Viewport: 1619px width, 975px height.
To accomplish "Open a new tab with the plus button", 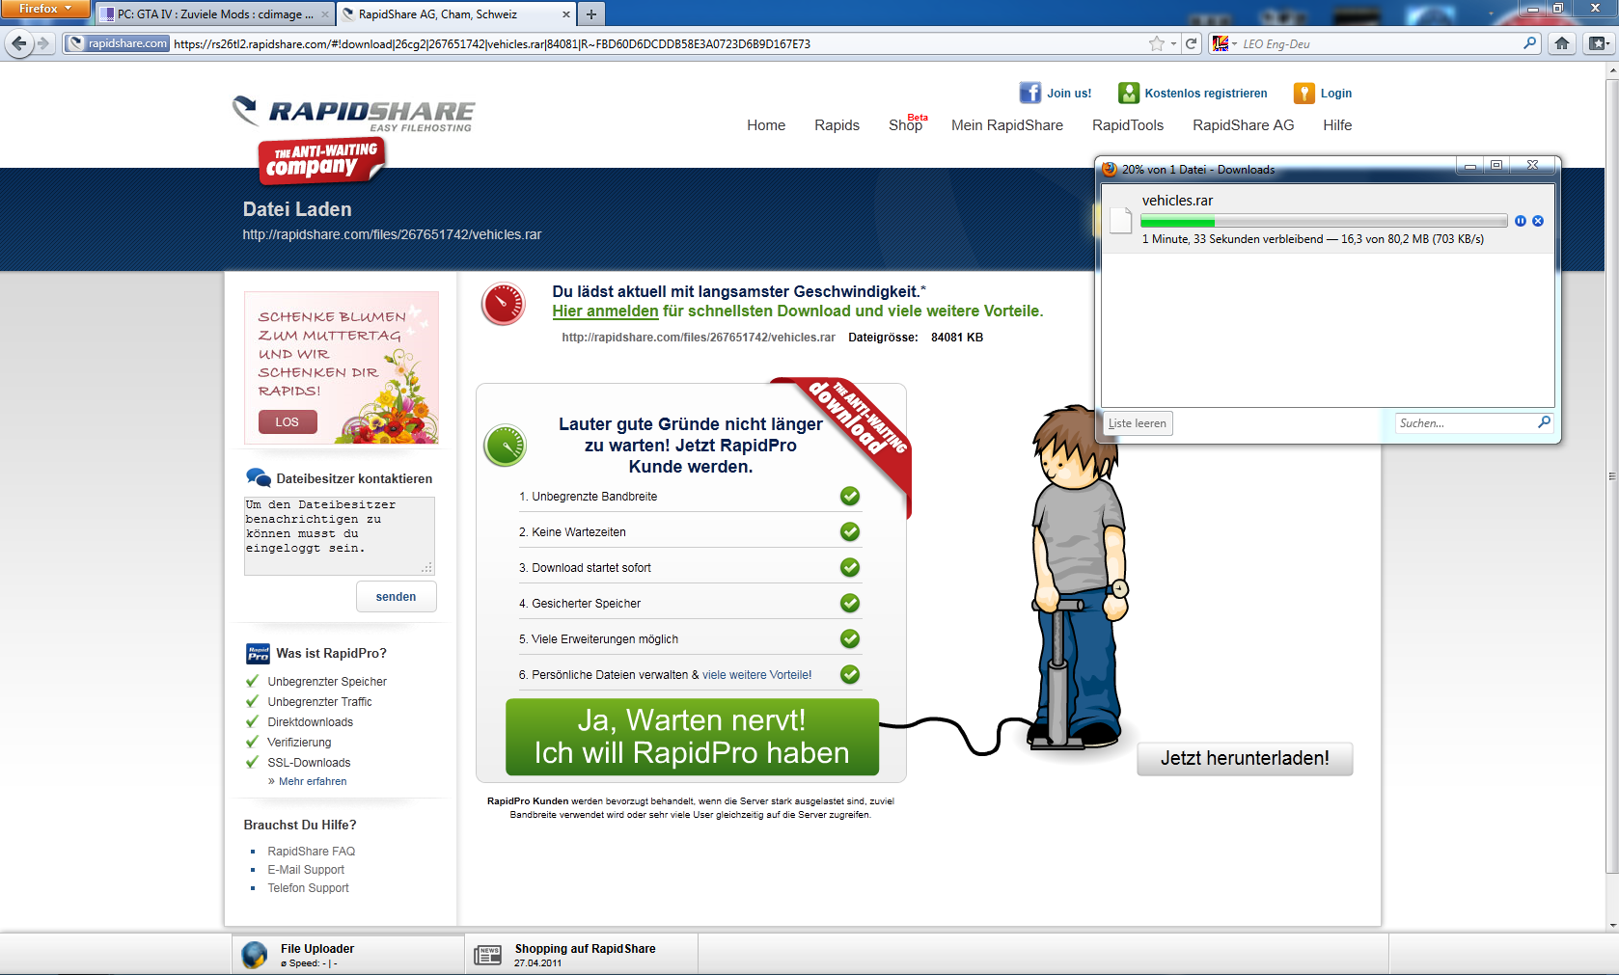I will [x=591, y=14].
